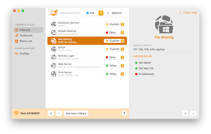Click the Screen Sharing service icon

click(x=54, y=33)
